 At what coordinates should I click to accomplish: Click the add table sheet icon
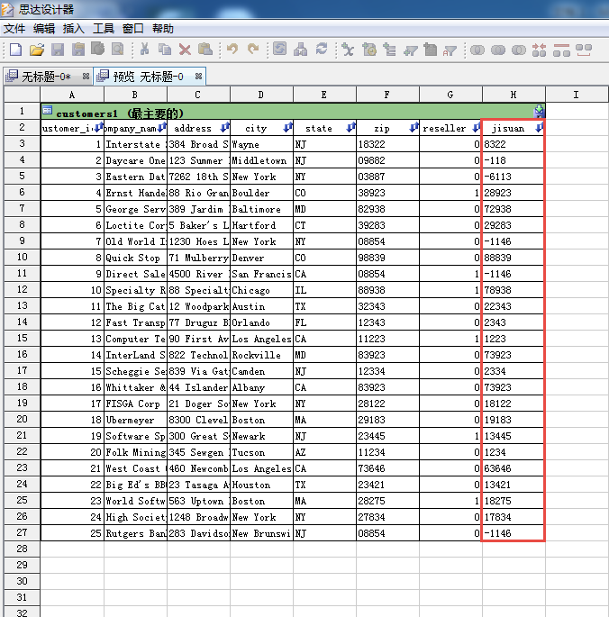431,50
